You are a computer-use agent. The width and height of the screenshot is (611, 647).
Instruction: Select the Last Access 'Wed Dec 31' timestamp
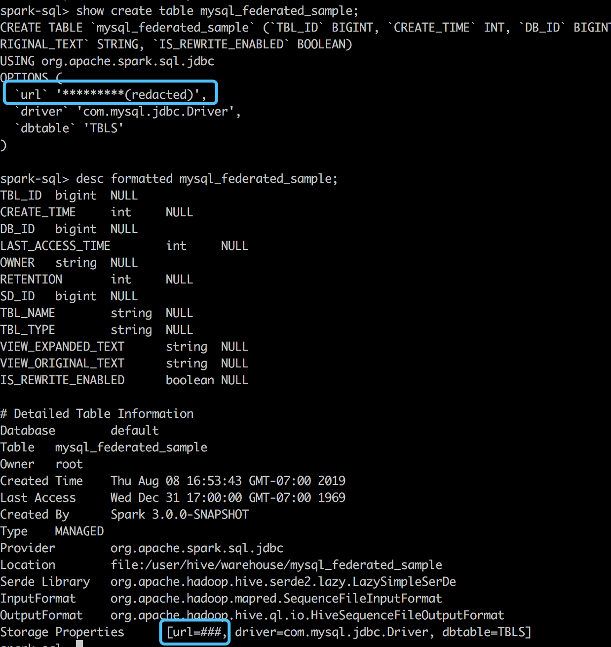coord(228,498)
